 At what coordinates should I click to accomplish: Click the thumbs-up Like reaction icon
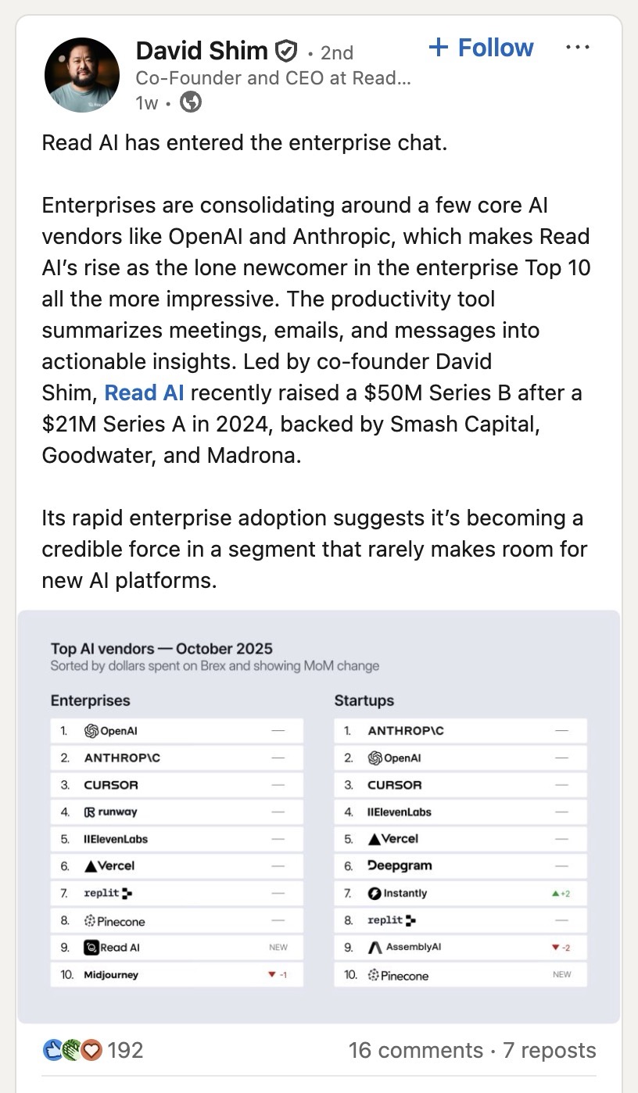[x=52, y=1050]
